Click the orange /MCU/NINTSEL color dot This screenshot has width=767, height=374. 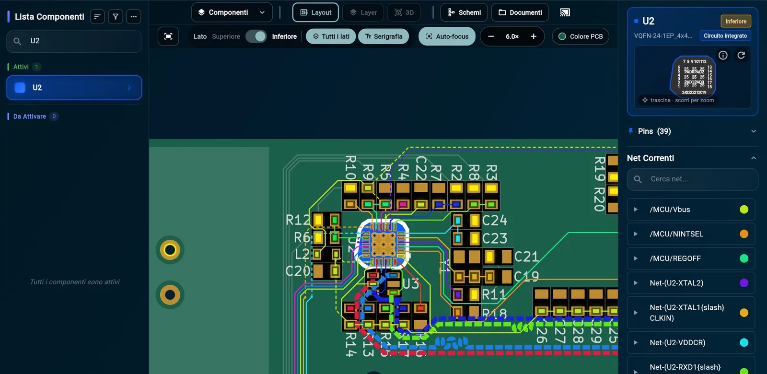point(744,234)
